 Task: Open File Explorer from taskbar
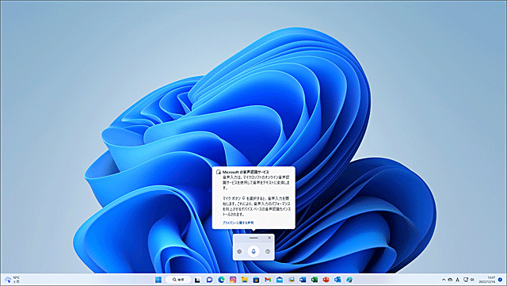[x=245, y=280]
